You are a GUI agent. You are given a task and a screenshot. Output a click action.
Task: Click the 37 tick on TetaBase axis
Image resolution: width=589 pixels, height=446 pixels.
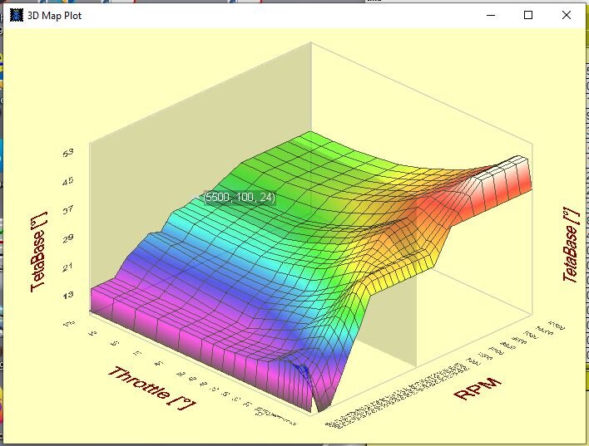pos(67,209)
